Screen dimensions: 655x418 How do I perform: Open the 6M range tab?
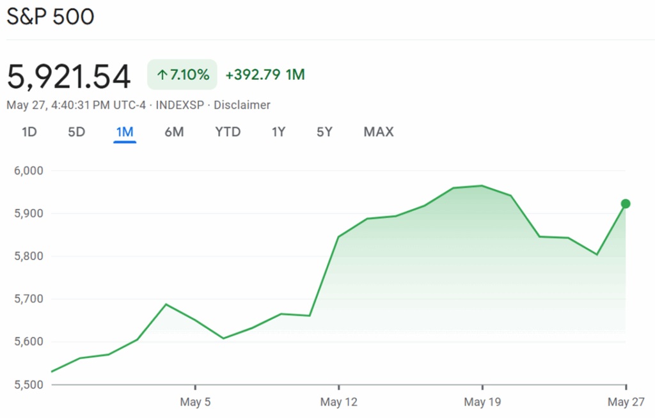pos(174,132)
